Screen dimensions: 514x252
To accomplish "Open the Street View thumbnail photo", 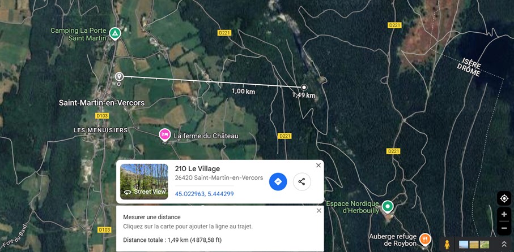I will 144,182.
